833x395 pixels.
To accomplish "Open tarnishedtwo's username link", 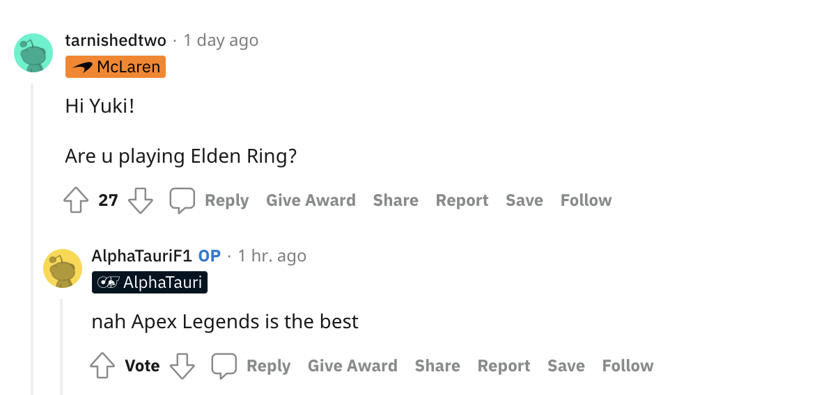I will 116,40.
